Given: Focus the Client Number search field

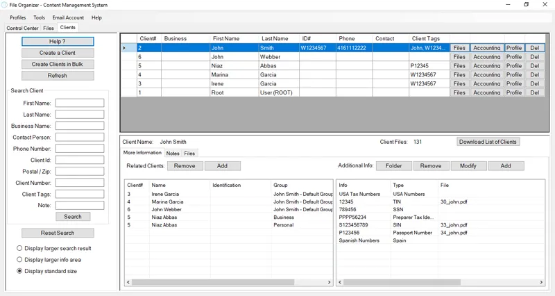Looking at the screenshot, I should click(80, 183).
